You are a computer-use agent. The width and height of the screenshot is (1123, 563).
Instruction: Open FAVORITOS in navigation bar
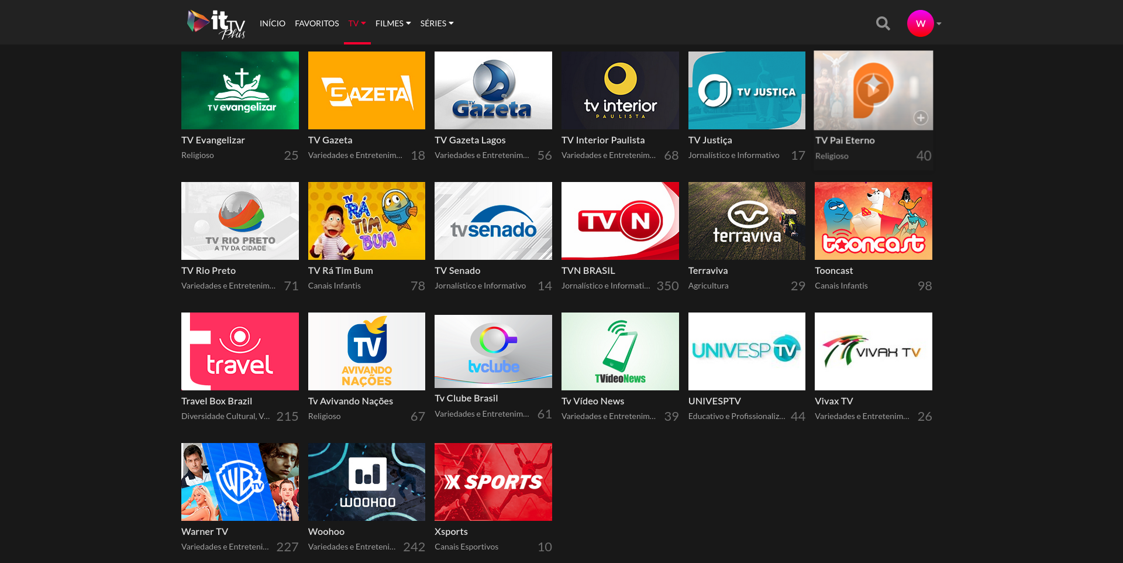click(x=317, y=23)
